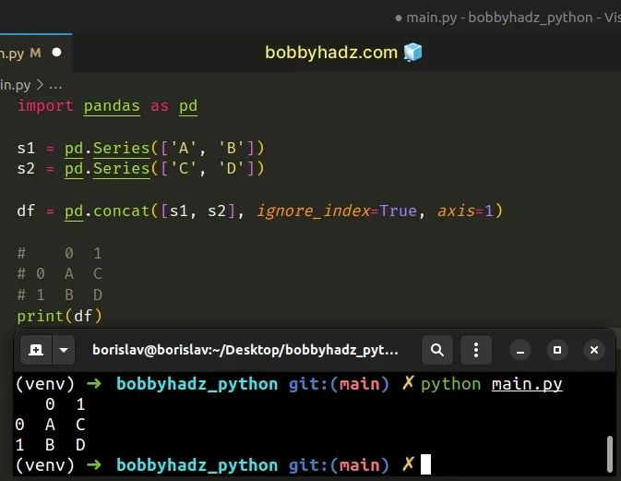
Task: Minimize the terminal window
Action: pos(520,350)
